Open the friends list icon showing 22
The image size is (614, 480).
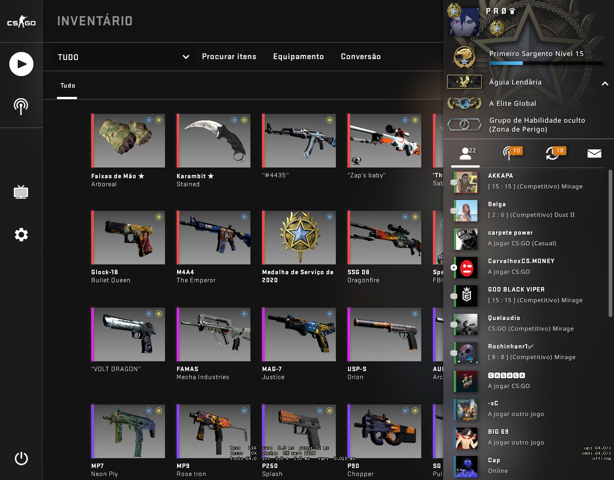[467, 153]
